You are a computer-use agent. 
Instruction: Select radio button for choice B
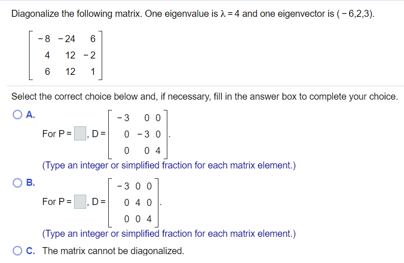click(x=17, y=183)
